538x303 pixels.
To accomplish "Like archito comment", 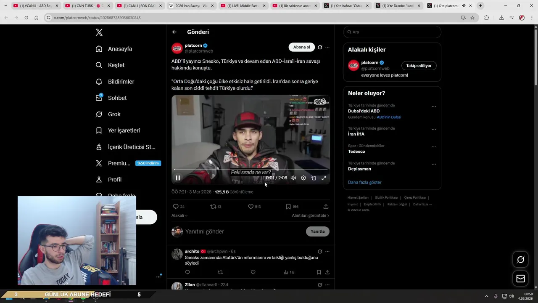I will 253,272.
